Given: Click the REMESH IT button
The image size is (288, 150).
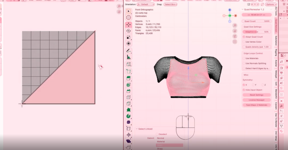Looking at the screenshot, I should tap(256, 15).
